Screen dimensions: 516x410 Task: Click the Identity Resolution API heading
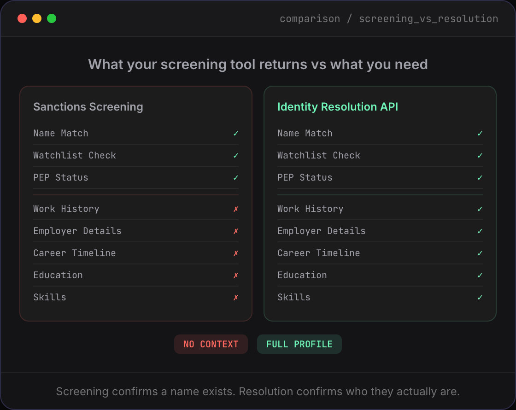pyautogui.click(x=338, y=106)
